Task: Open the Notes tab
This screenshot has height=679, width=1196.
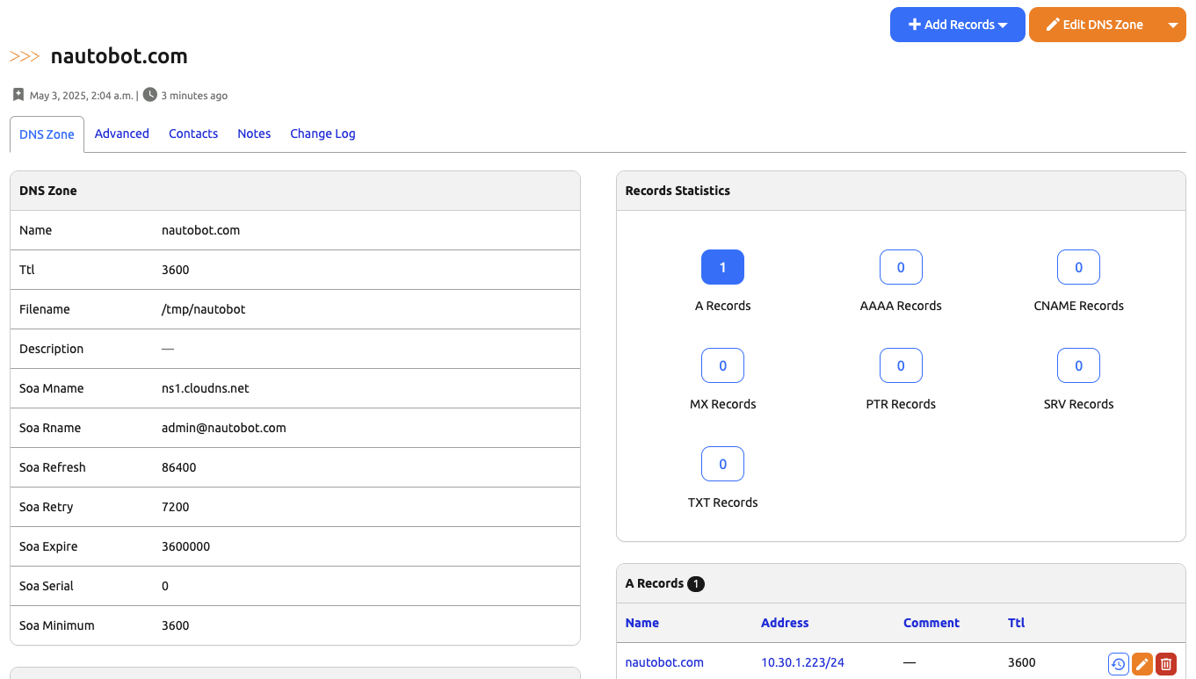Action: point(254,134)
